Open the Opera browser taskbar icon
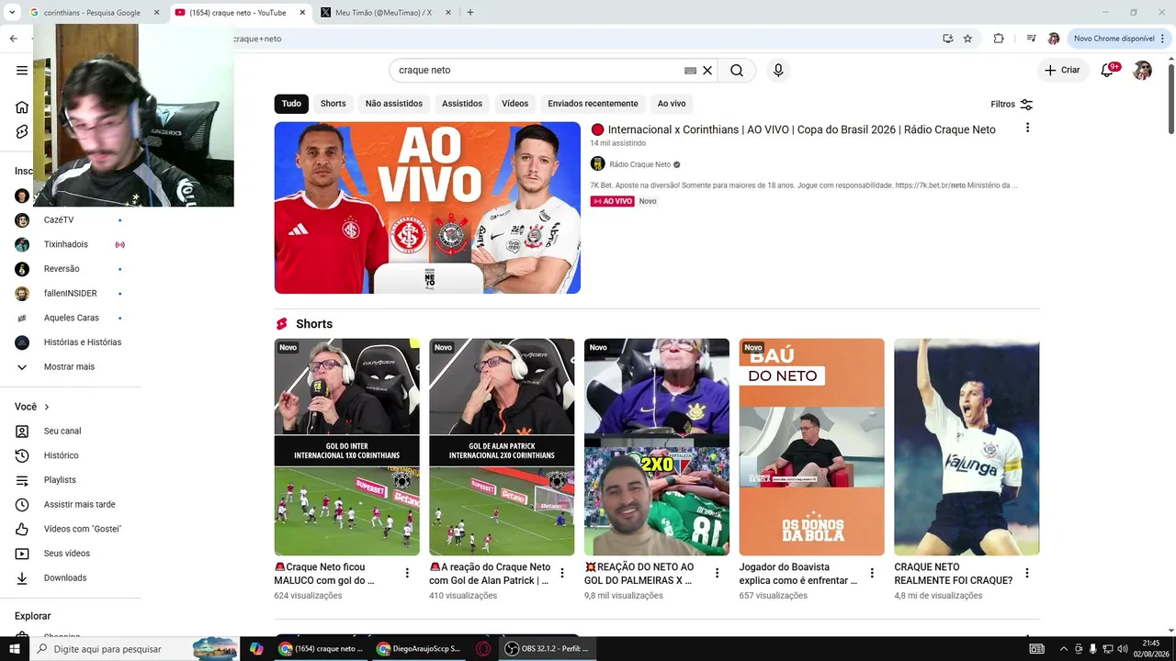This screenshot has width=1176, height=661. tap(483, 649)
